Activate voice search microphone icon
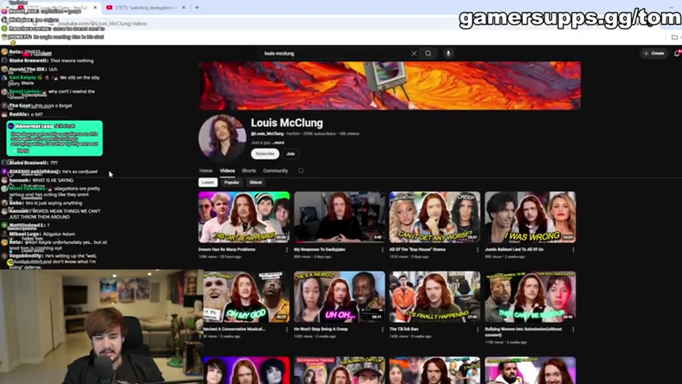The image size is (682, 384). (x=448, y=53)
